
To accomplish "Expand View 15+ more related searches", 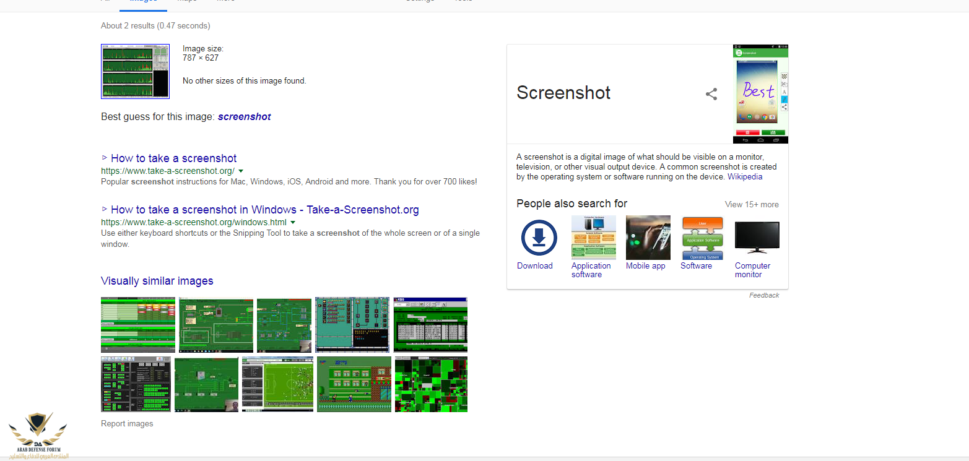I will click(x=752, y=204).
